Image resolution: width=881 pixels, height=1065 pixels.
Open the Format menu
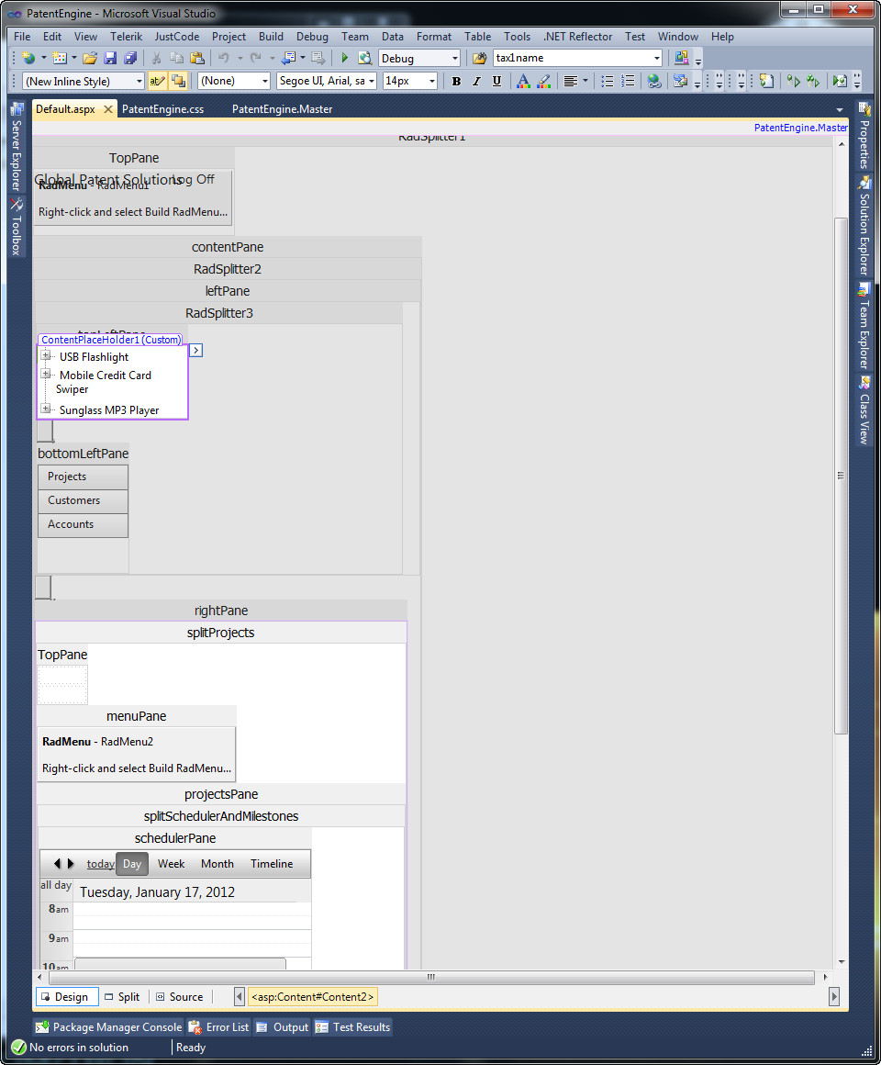tap(434, 37)
